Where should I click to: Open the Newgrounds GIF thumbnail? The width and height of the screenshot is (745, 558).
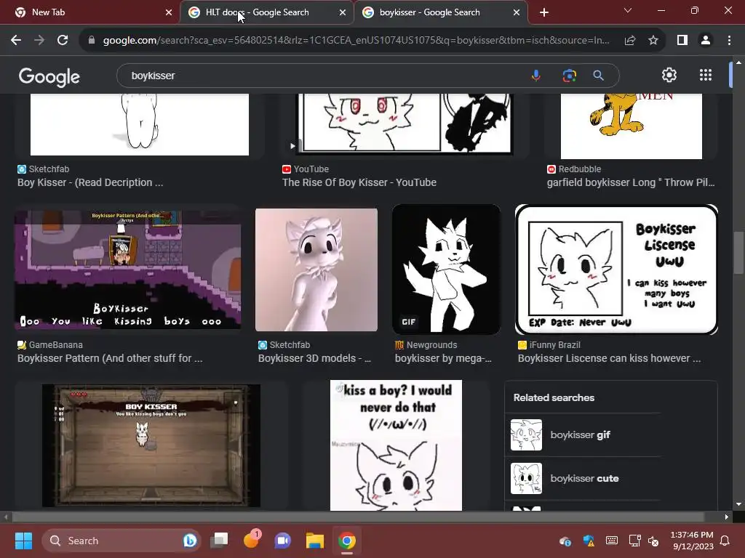[x=446, y=269]
